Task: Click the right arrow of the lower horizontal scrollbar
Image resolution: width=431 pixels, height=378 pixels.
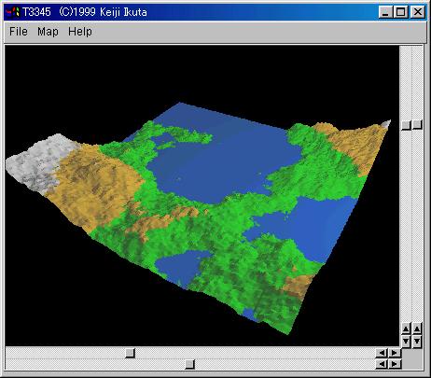Action: point(394,364)
